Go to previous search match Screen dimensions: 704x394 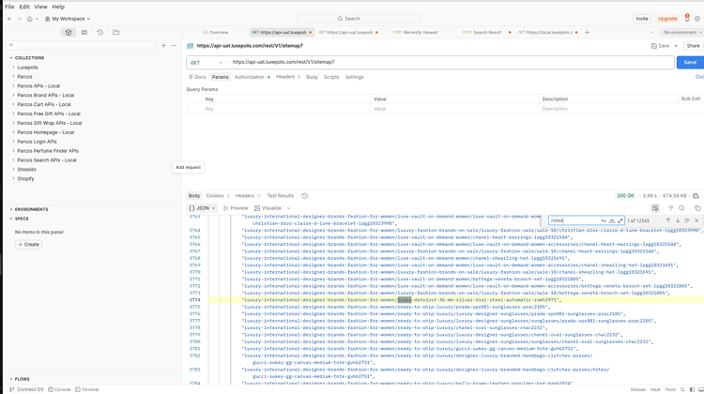click(x=668, y=220)
